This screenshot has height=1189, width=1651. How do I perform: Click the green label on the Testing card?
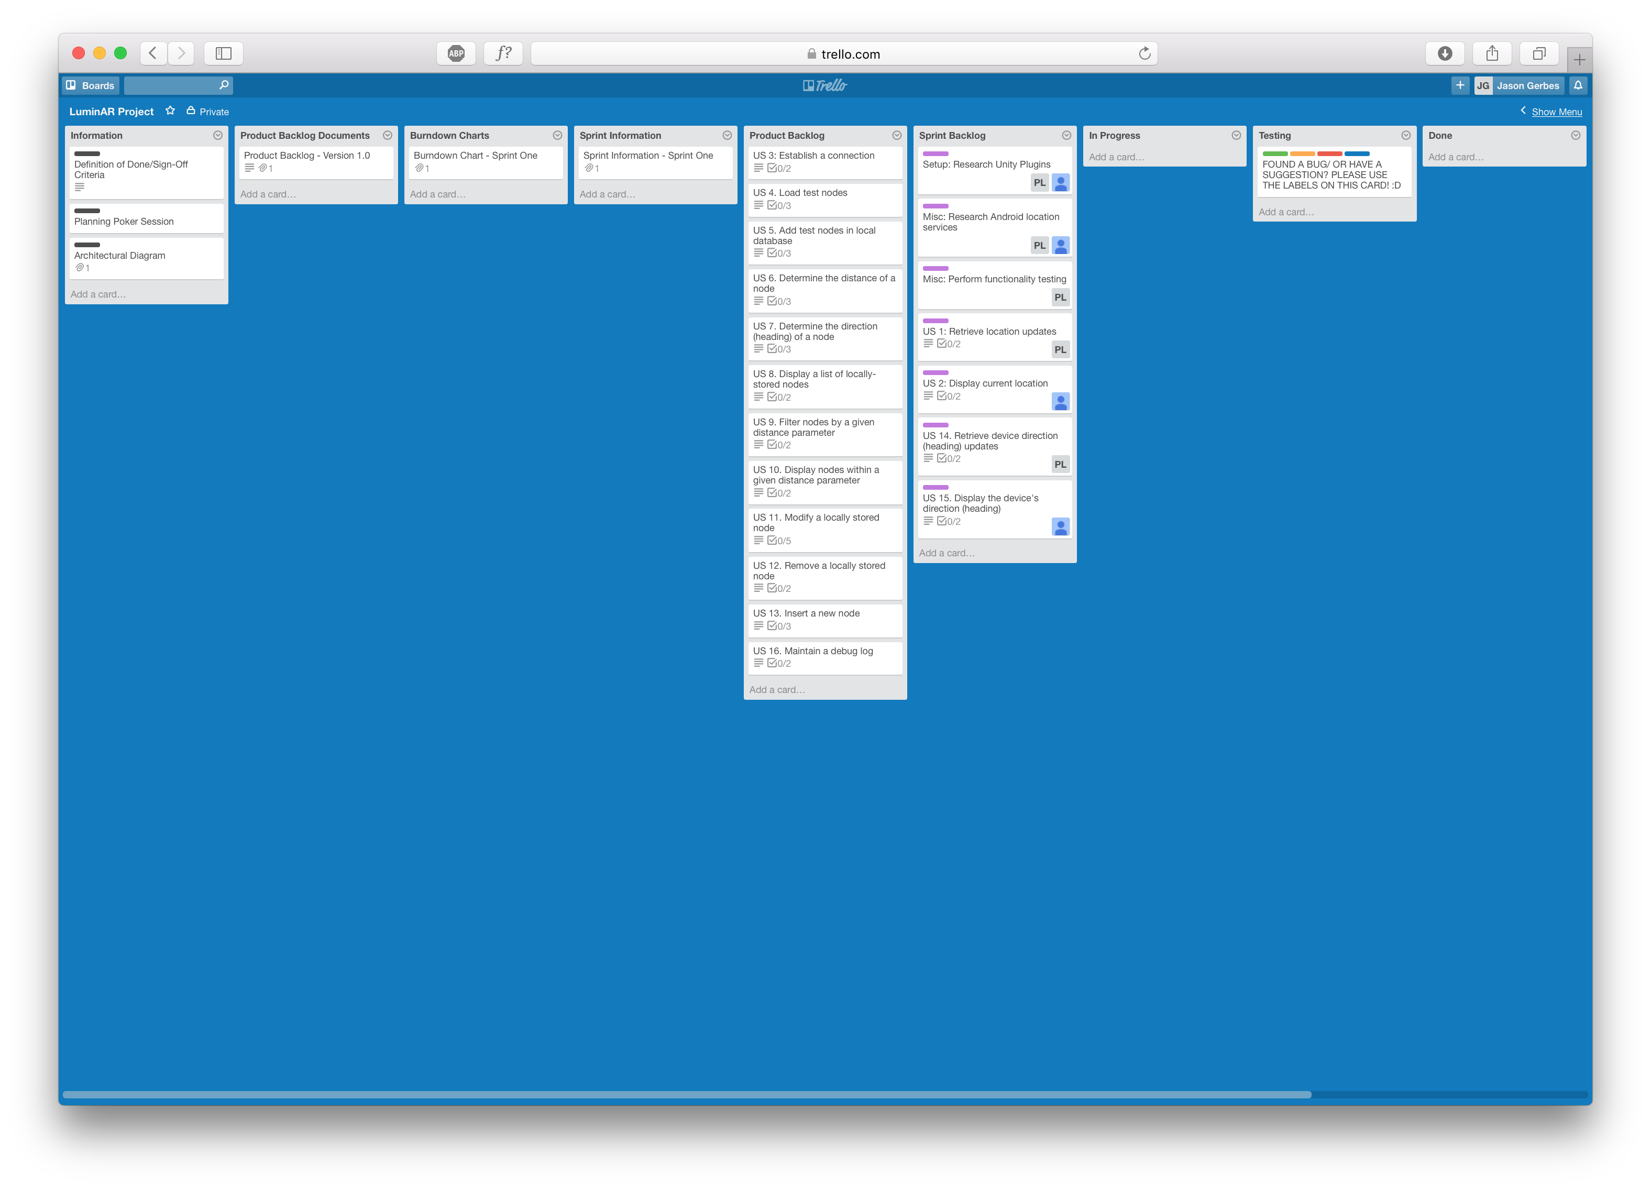[1274, 153]
